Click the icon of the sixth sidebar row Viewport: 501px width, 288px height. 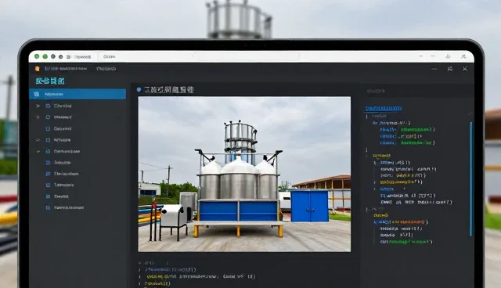tap(48, 151)
